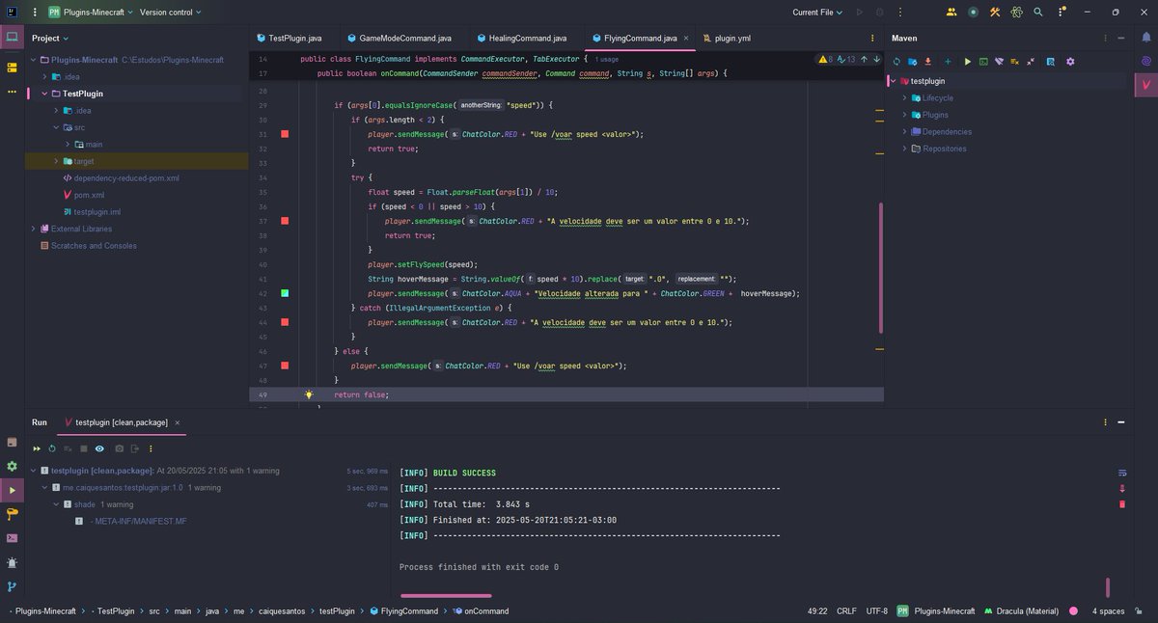
Task: Rerun the Maven build in Run panel
Action: pos(51,448)
